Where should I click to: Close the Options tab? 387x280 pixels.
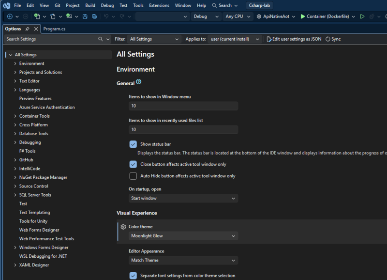coord(36,29)
